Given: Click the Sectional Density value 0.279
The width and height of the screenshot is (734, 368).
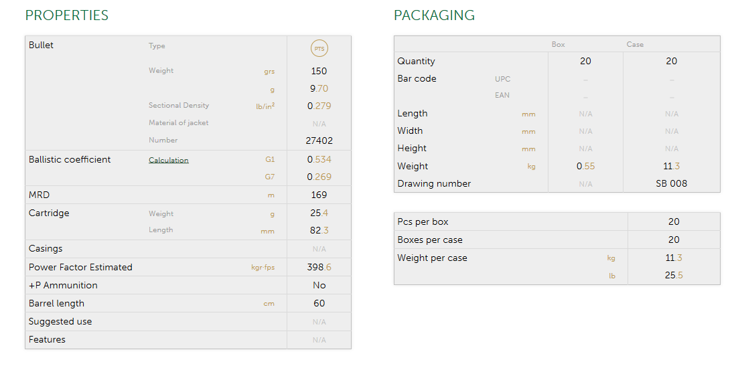Looking at the screenshot, I should tap(319, 106).
